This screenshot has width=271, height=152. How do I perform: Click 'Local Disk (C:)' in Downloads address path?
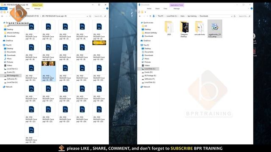point(172,16)
